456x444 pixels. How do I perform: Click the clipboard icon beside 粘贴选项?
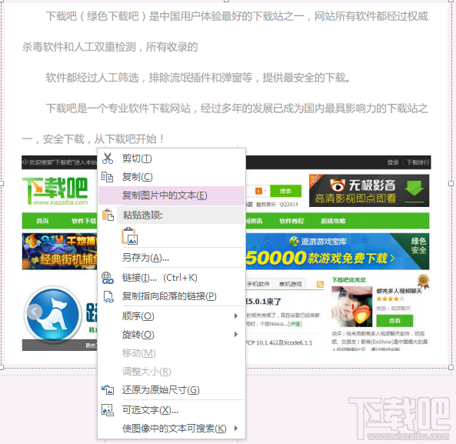pyautogui.click(x=108, y=215)
